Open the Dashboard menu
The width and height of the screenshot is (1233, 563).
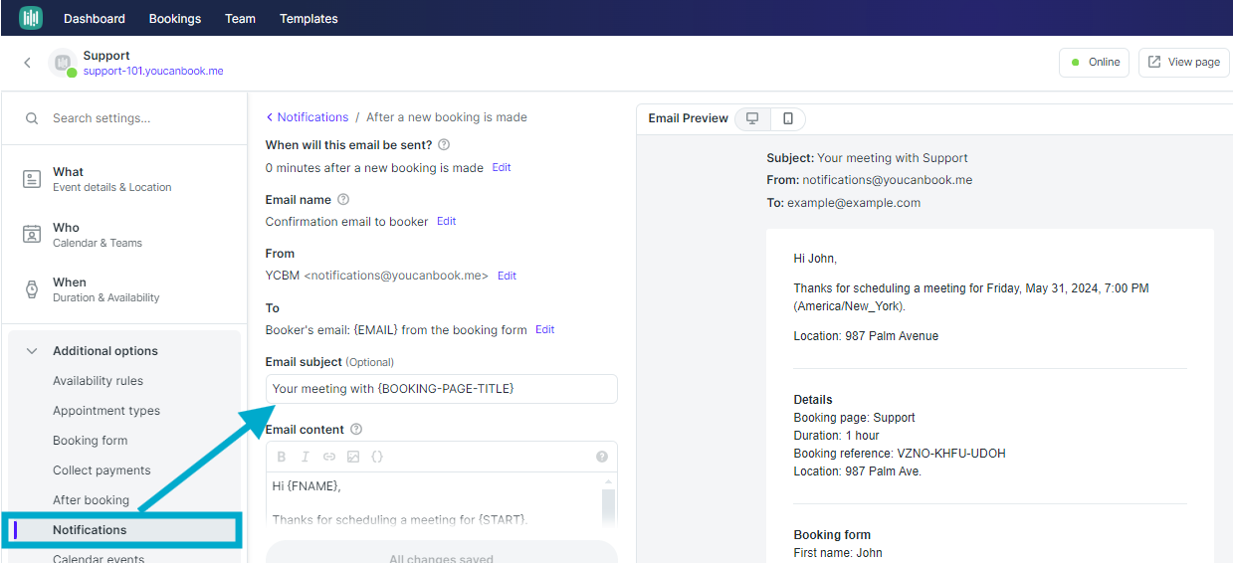pyautogui.click(x=95, y=19)
